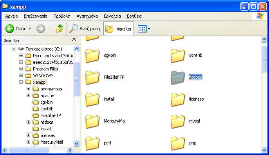
Task: Expand the anonymous tree node
Action: (29, 89)
